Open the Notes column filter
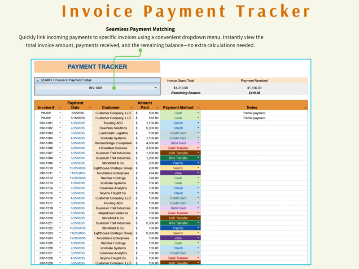The width and height of the screenshot is (359, 269). point(305,108)
